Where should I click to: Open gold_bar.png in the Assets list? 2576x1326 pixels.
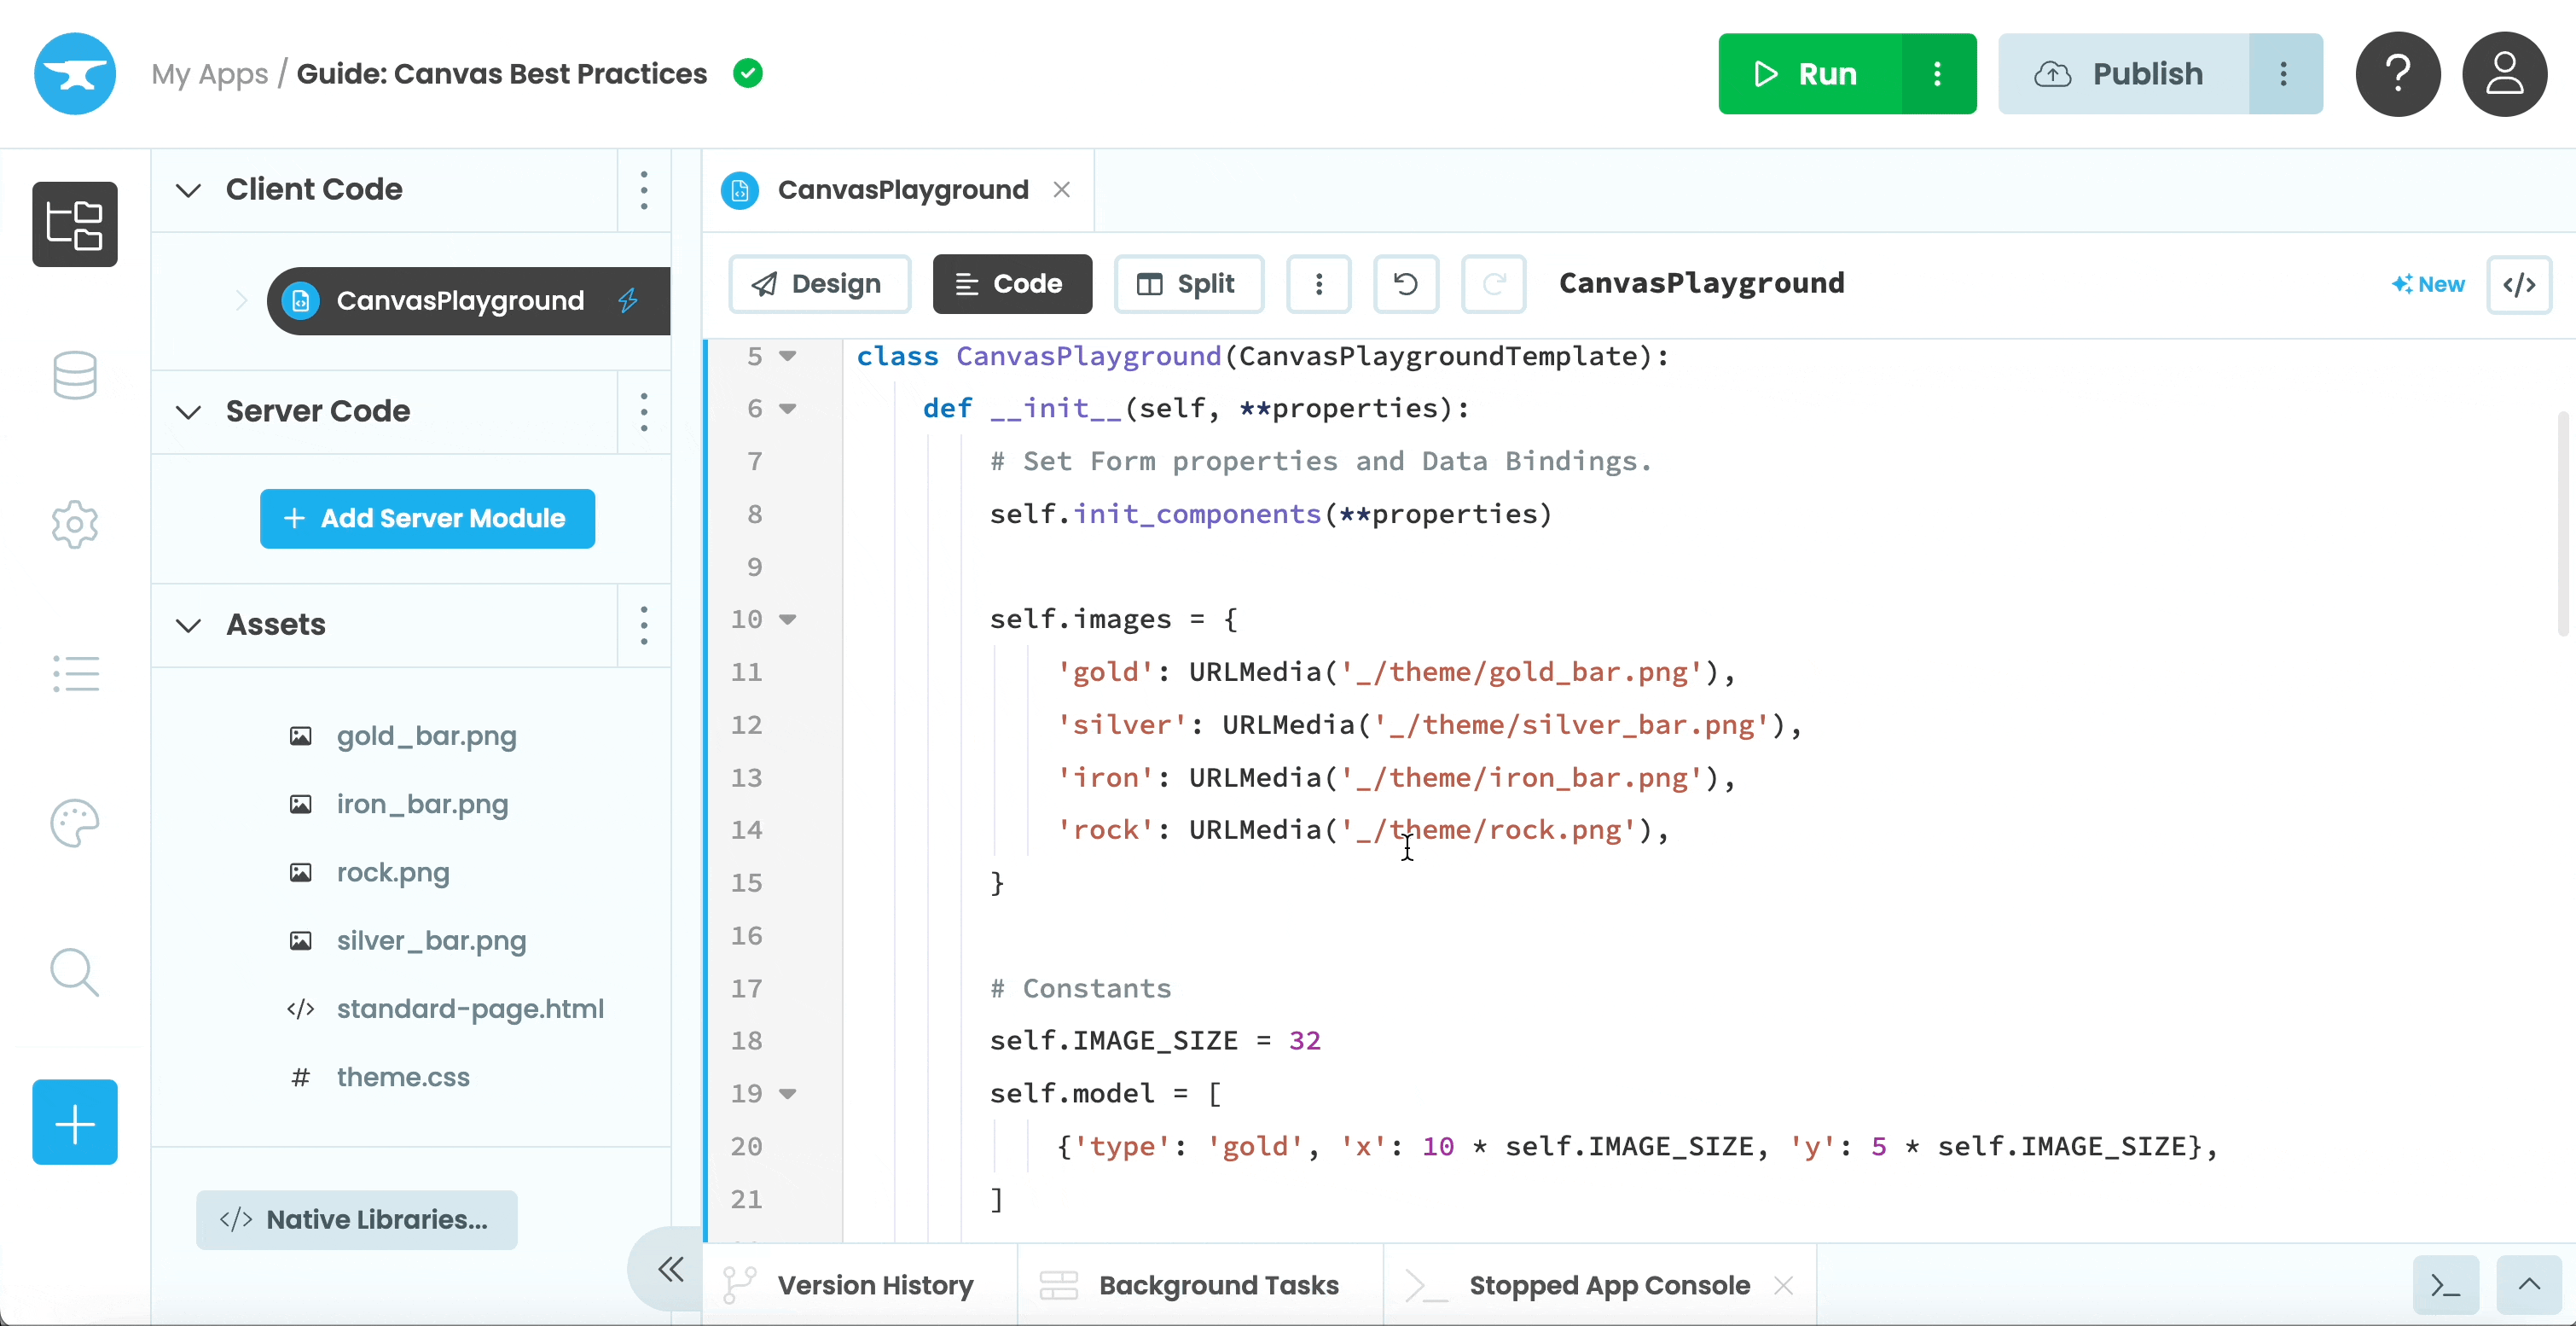tap(426, 736)
